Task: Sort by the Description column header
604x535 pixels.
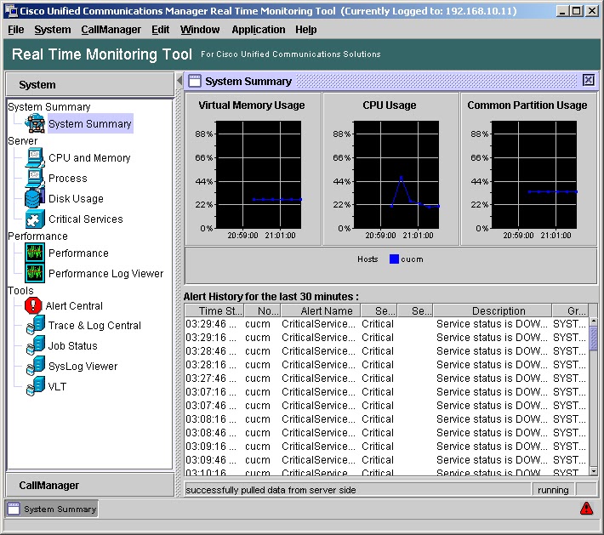Action: [x=493, y=310]
